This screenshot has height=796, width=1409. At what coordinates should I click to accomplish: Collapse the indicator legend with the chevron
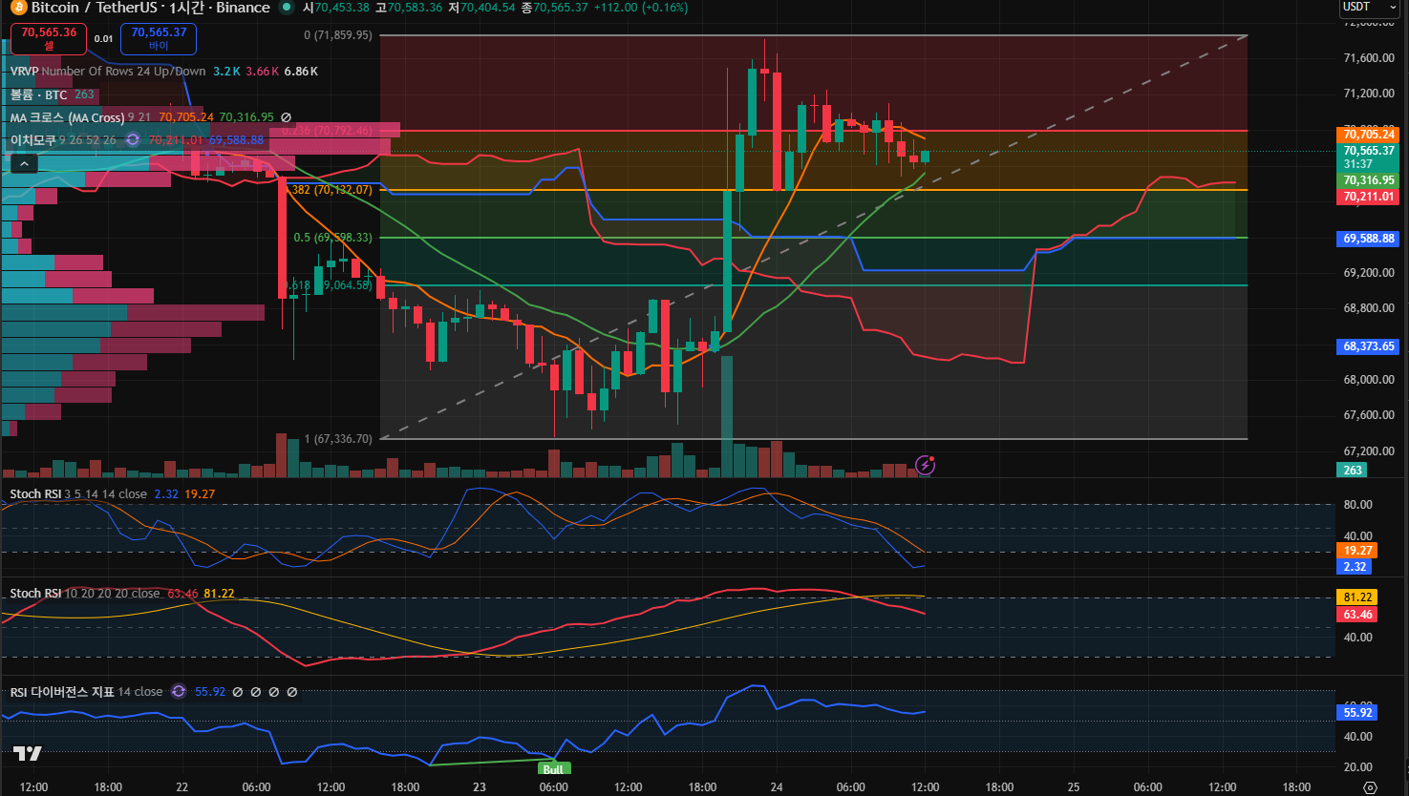(x=25, y=163)
